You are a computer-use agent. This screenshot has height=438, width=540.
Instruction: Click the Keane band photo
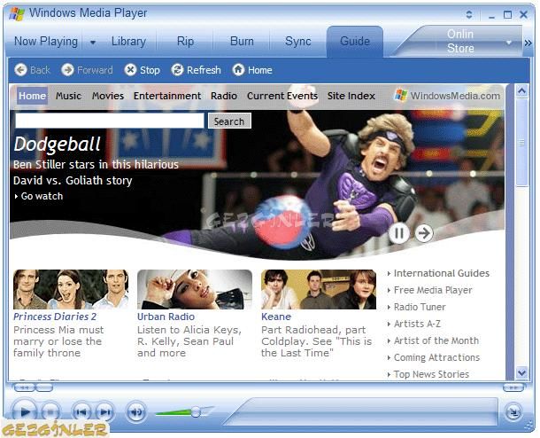tap(319, 289)
